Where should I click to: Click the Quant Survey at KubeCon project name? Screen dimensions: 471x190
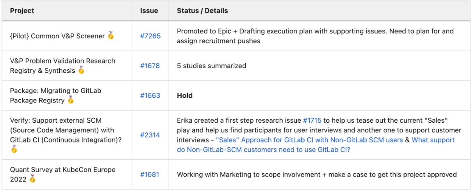[62, 170]
